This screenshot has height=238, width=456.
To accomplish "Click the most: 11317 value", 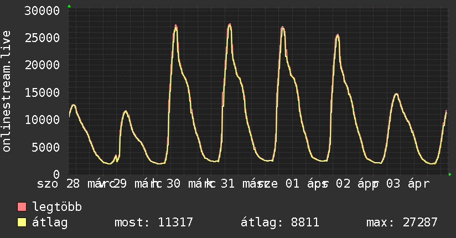I will tap(153, 223).
